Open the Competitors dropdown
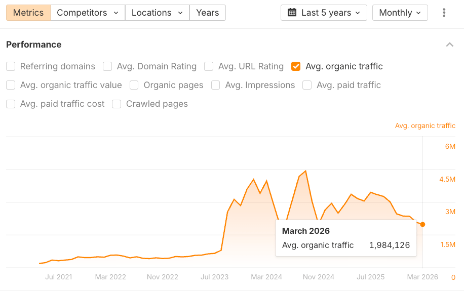This screenshot has height=291, width=464. point(88,13)
